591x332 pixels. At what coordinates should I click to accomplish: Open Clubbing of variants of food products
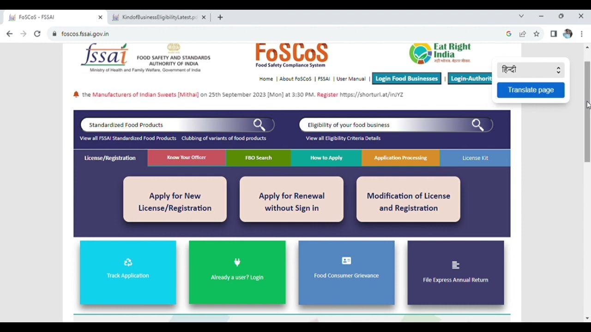click(x=224, y=138)
